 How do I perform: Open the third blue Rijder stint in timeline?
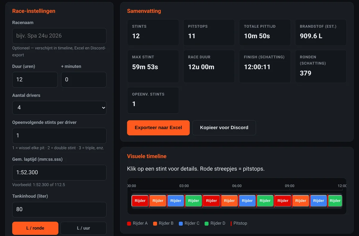319,201
